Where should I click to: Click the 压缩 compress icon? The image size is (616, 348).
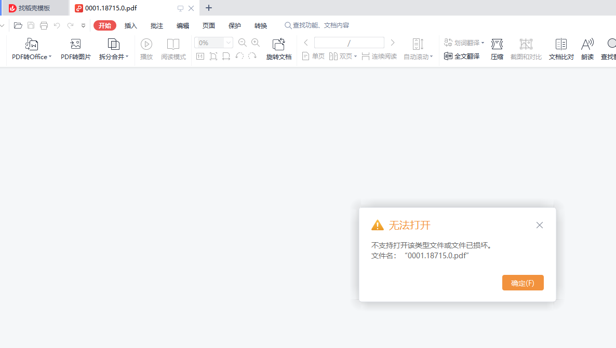[x=497, y=45]
